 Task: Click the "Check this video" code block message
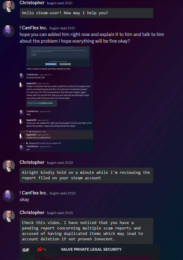click(x=86, y=231)
